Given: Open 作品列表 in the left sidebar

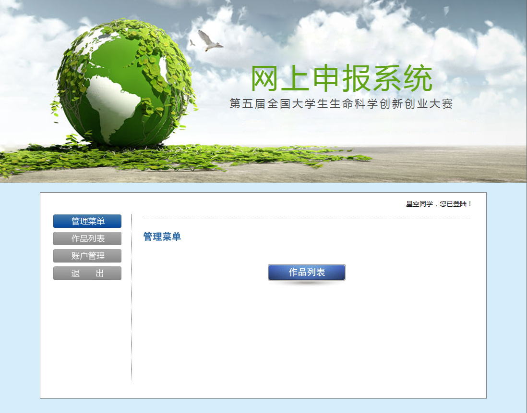Looking at the screenshot, I should [x=87, y=238].
